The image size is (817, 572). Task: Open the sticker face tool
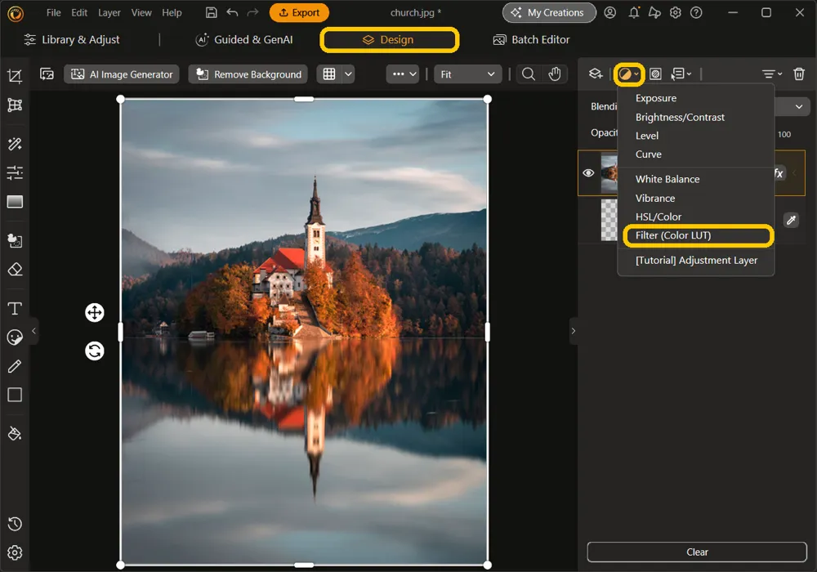point(15,337)
